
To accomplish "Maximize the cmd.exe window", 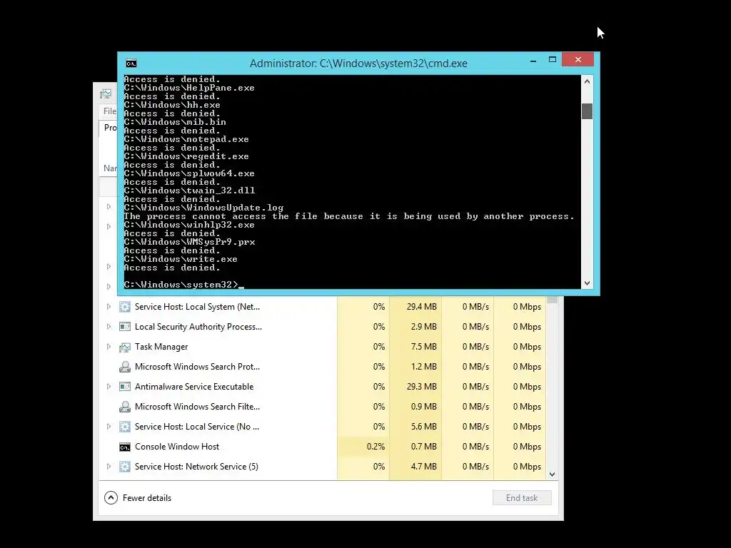I will pos(553,60).
